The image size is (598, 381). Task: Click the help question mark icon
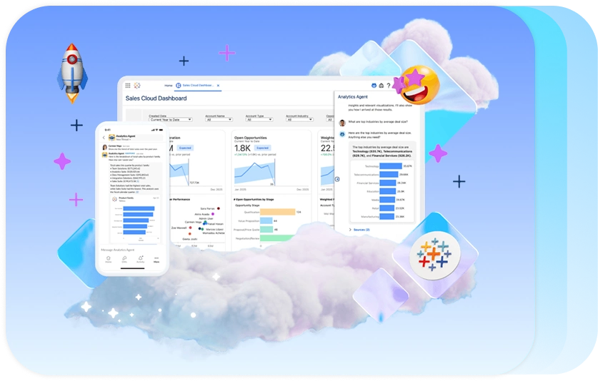tap(388, 86)
